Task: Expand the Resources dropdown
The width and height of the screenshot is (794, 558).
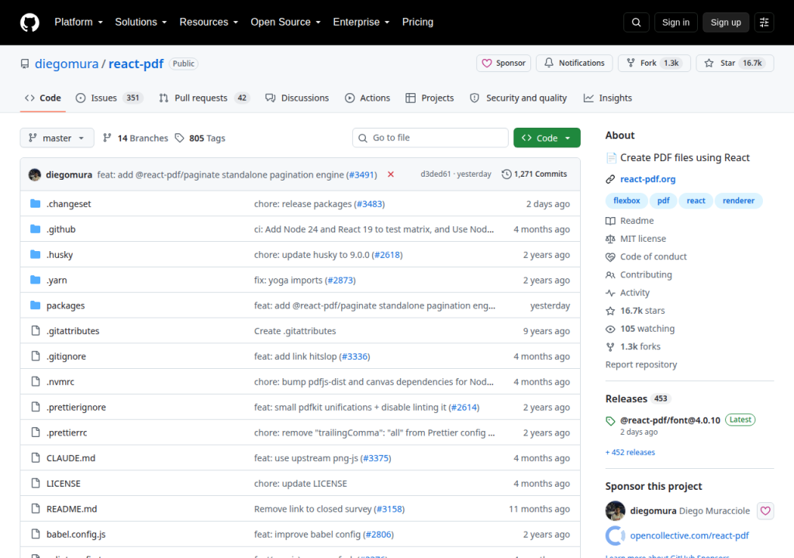Action: [209, 22]
